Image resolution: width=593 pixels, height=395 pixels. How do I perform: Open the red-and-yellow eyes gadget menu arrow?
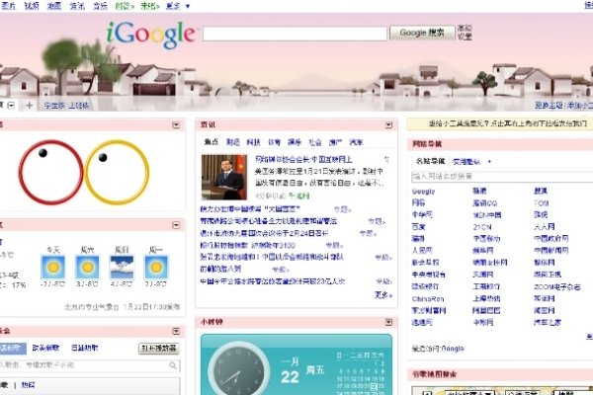click(176, 125)
